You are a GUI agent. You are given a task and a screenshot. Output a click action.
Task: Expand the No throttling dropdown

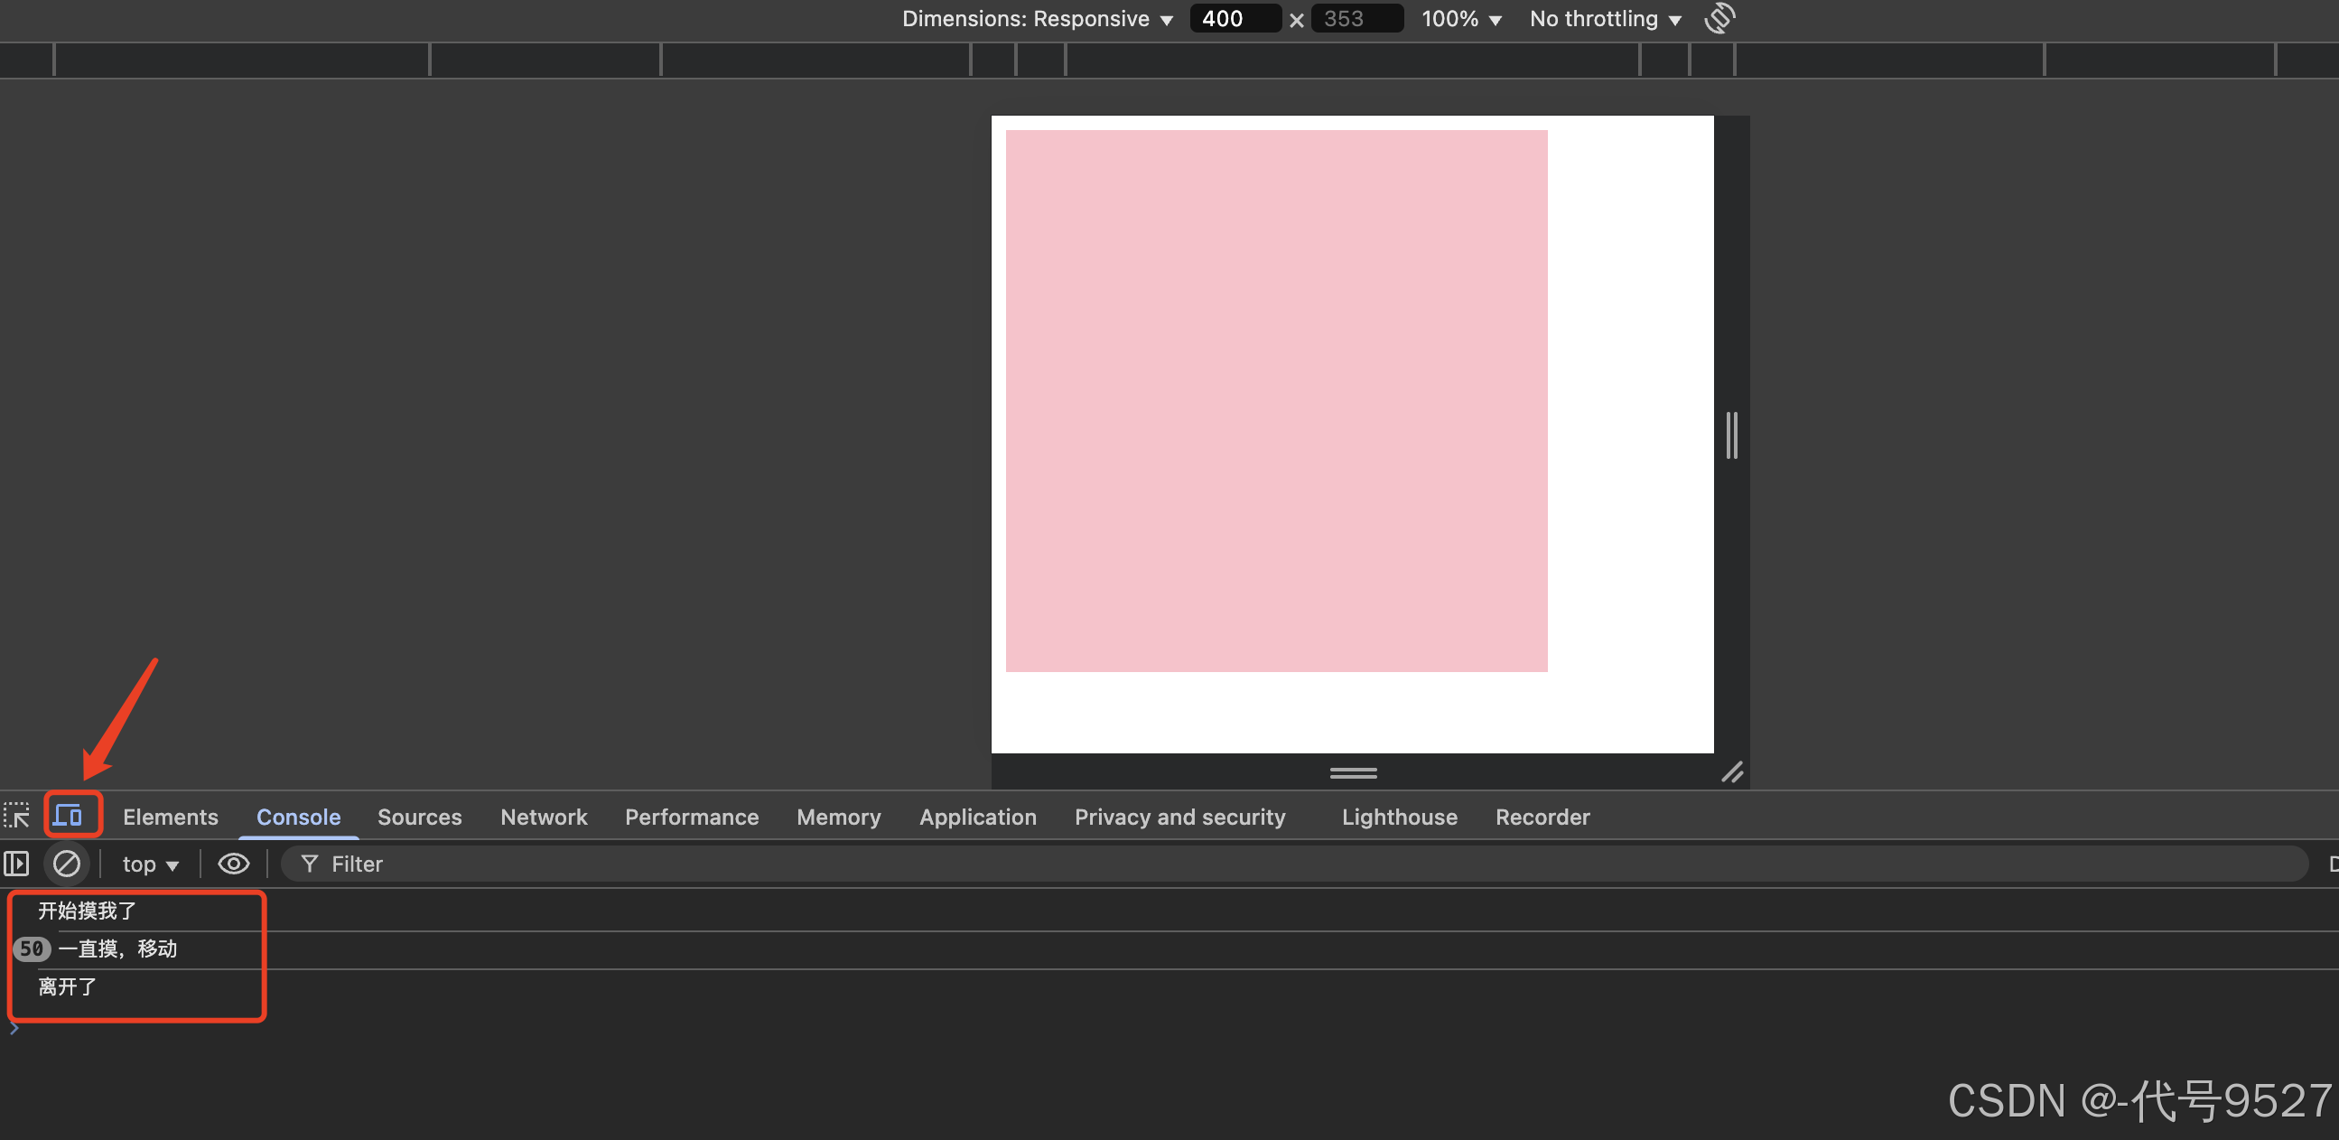[x=1606, y=19]
